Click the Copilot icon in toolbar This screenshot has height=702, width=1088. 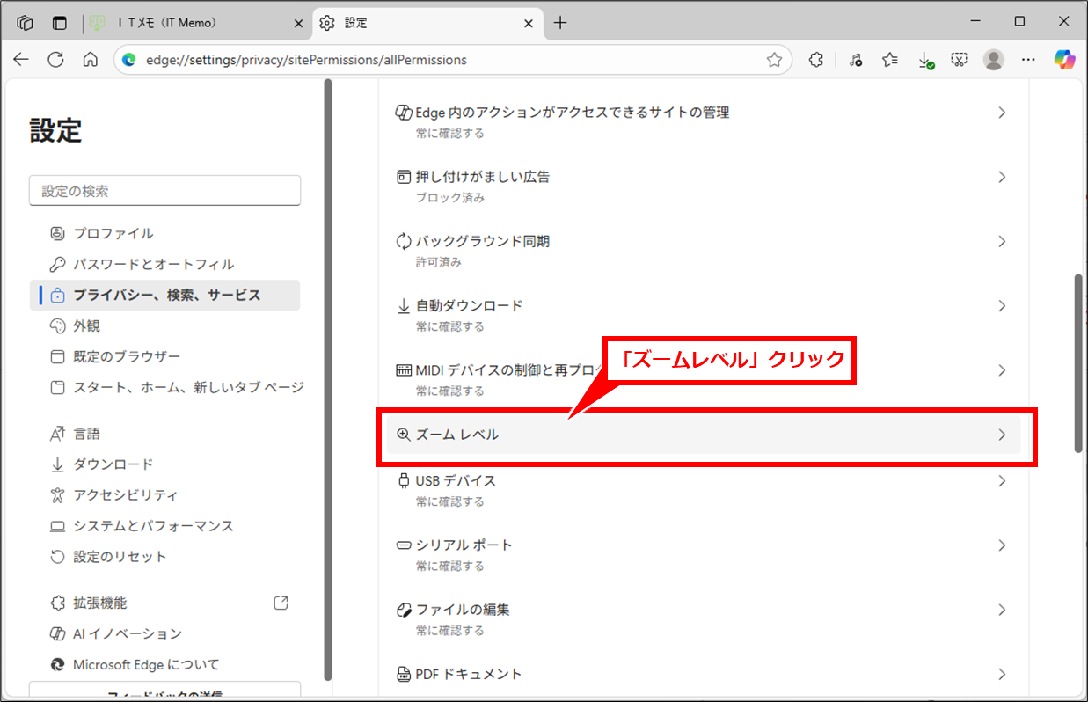coord(1065,60)
